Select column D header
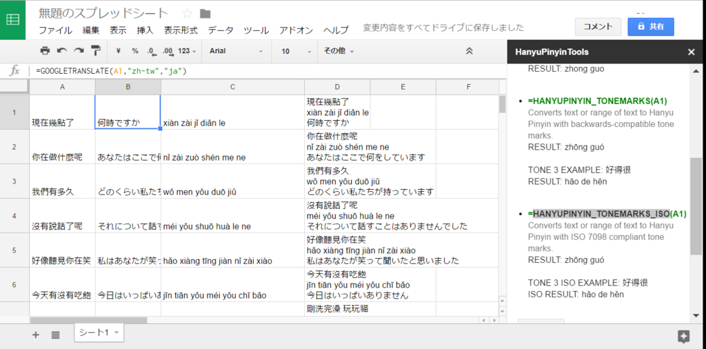 [337, 87]
